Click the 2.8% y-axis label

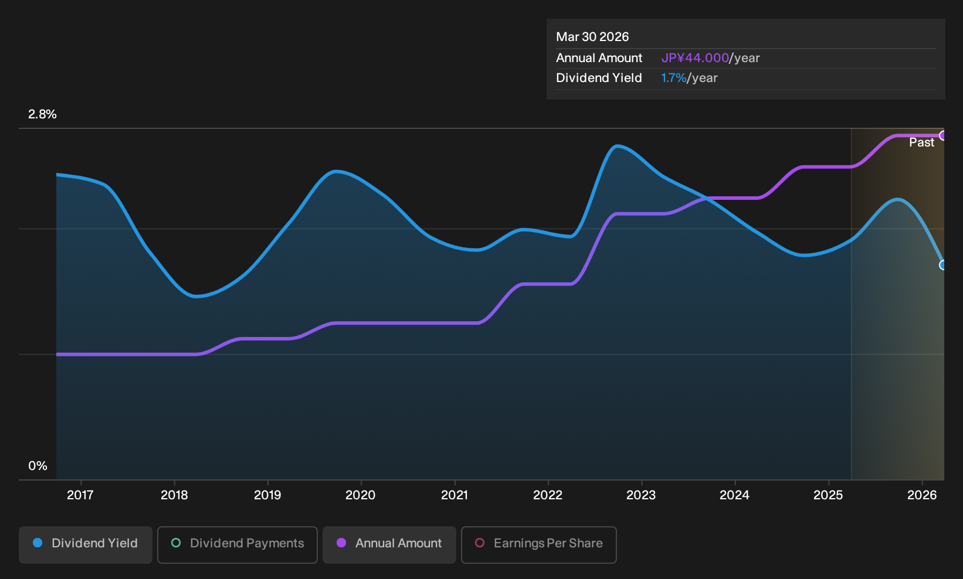(42, 114)
